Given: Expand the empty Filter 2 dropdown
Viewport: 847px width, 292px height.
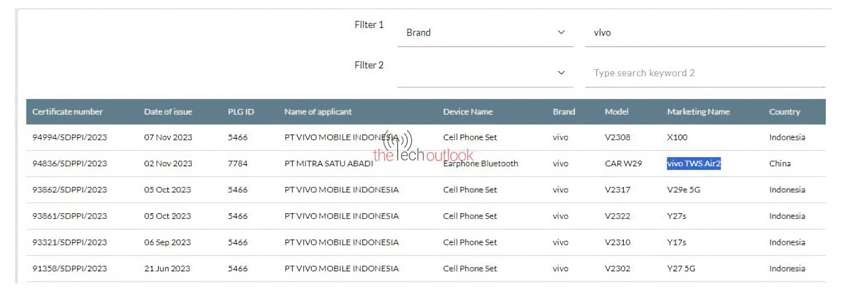Looking at the screenshot, I should click(485, 73).
